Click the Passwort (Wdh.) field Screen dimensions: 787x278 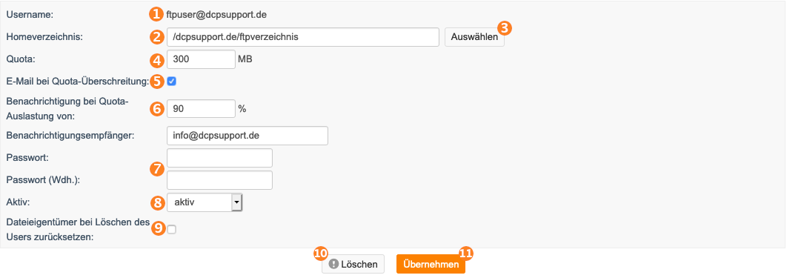[x=219, y=180]
